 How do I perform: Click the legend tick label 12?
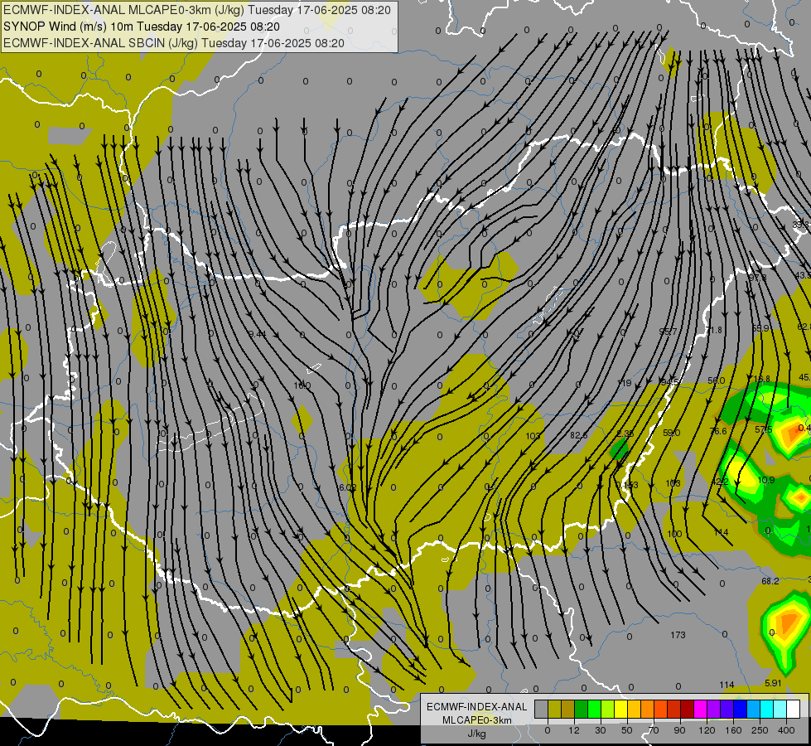pyautogui.click(x=574, y=730)
